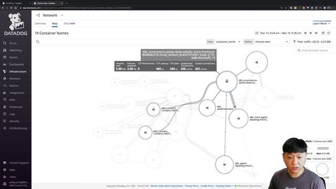336x189 pixels.
Task: Select the unlabeled top-right node circle
Action: click(x=257, y=62)
